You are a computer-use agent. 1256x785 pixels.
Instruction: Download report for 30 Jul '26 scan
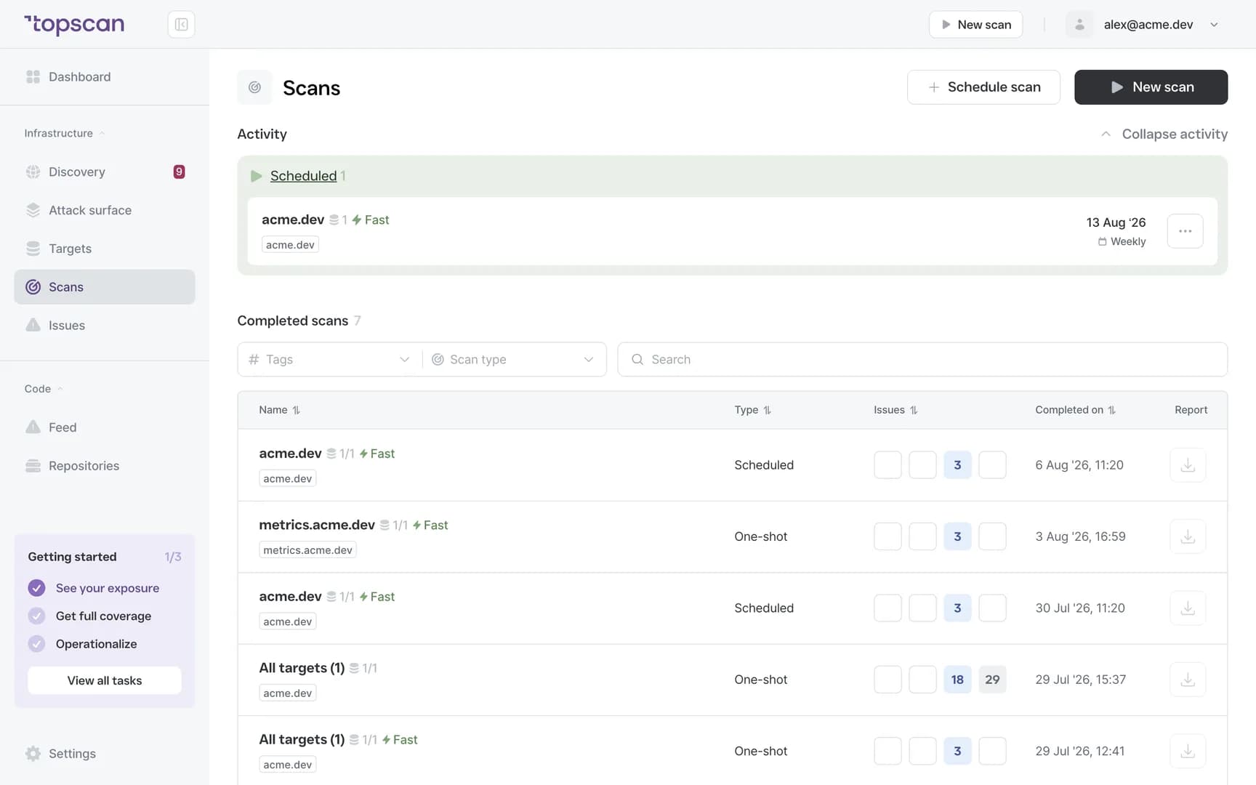pos(1188,608)
